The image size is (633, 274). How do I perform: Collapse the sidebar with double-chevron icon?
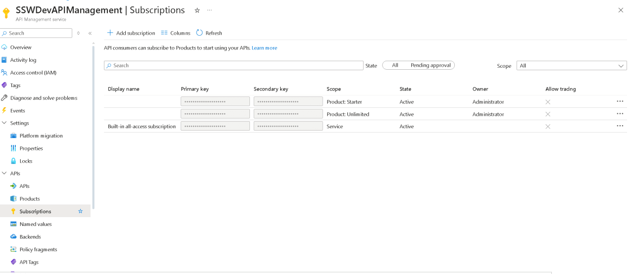coord(90,33)
